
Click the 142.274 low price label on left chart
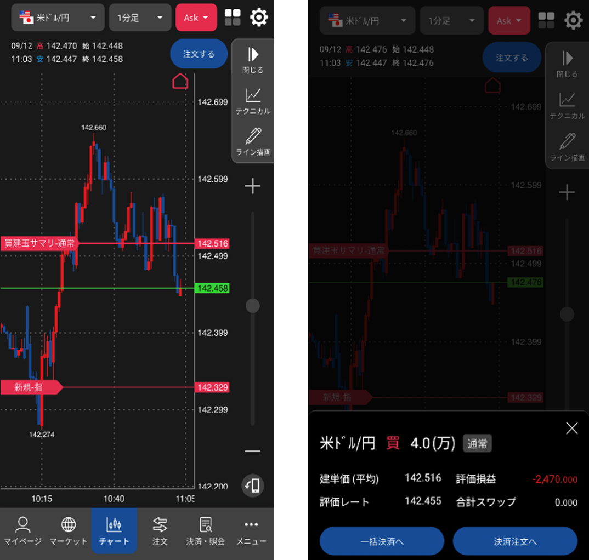(x=42, y=435)
